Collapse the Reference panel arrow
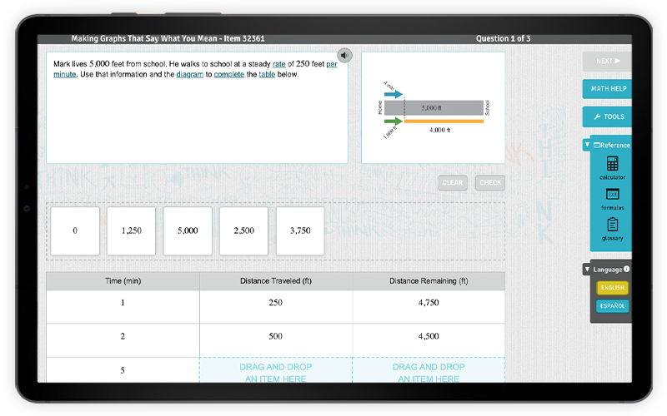 coord(587,145)
